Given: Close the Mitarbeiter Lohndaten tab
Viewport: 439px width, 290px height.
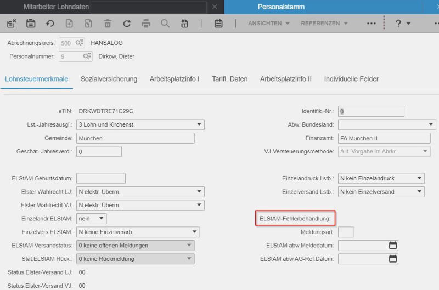Looking at the screenshot, I should coord(215,7).
